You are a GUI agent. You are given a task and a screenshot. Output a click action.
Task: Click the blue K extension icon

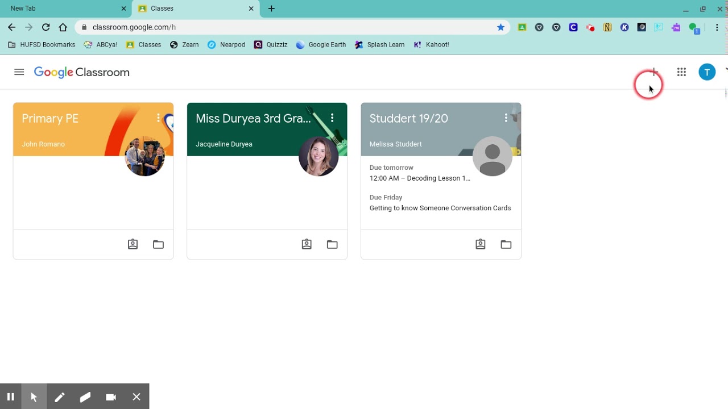click(624, 27)
